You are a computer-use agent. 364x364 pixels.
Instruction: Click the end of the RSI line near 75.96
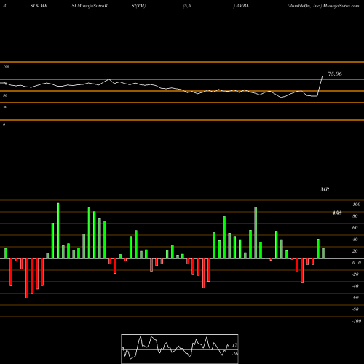click(x=323, y=76)
